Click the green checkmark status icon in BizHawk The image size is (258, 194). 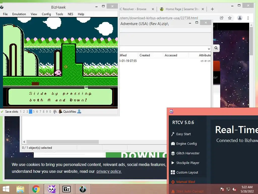point(2,111)
